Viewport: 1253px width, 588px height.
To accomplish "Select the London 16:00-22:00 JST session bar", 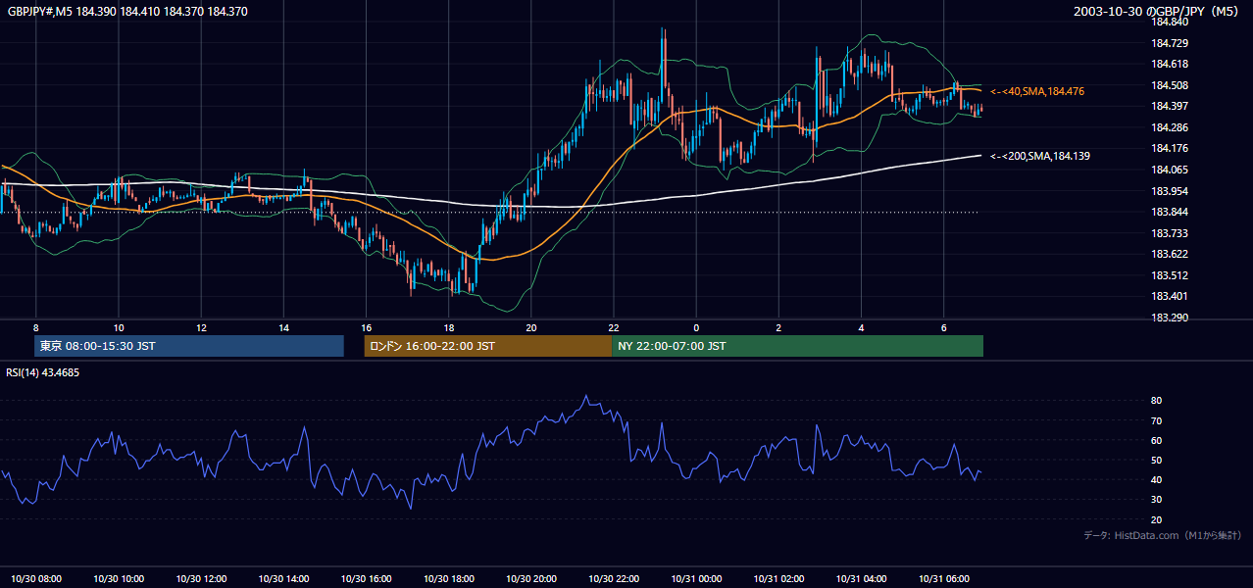I will (487, 346).
